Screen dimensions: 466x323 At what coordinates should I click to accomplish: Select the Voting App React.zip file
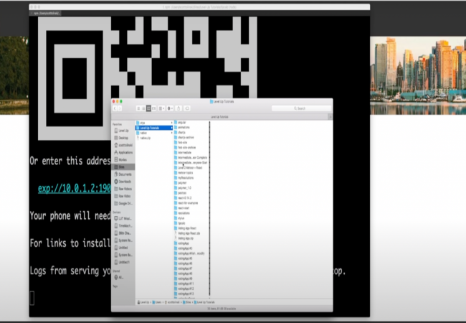(x=187, y=233)
